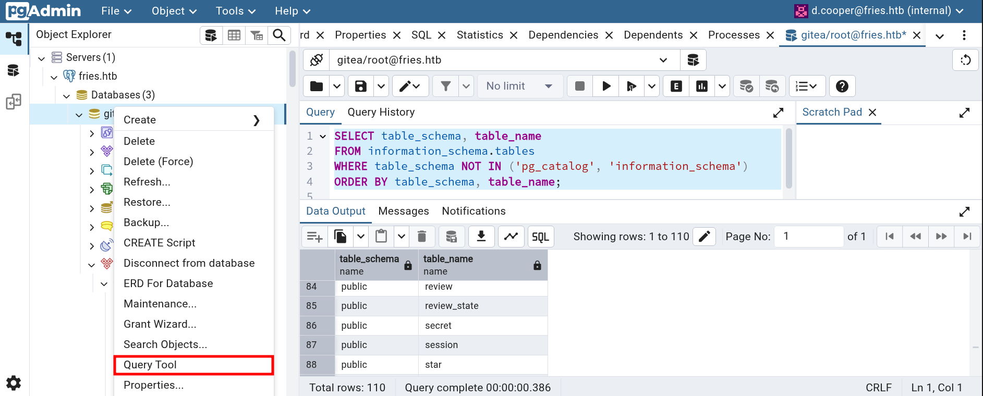Image resolution: width=983 pixels, height=396 pixels.
Task: Close the Statistics tab
Action: [514, 35]
